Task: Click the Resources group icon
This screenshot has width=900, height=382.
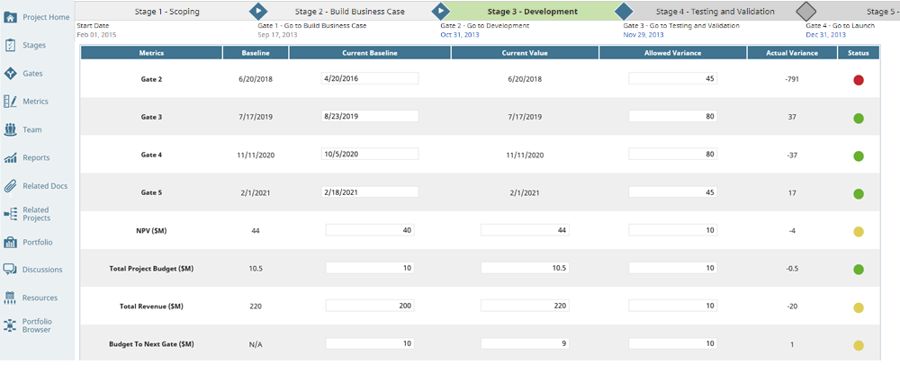Action: [10, 298]
